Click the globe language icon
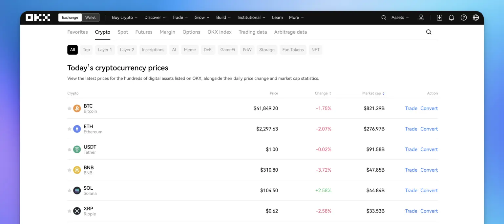Screen dimensions: 504x224 tap(476, 17)
